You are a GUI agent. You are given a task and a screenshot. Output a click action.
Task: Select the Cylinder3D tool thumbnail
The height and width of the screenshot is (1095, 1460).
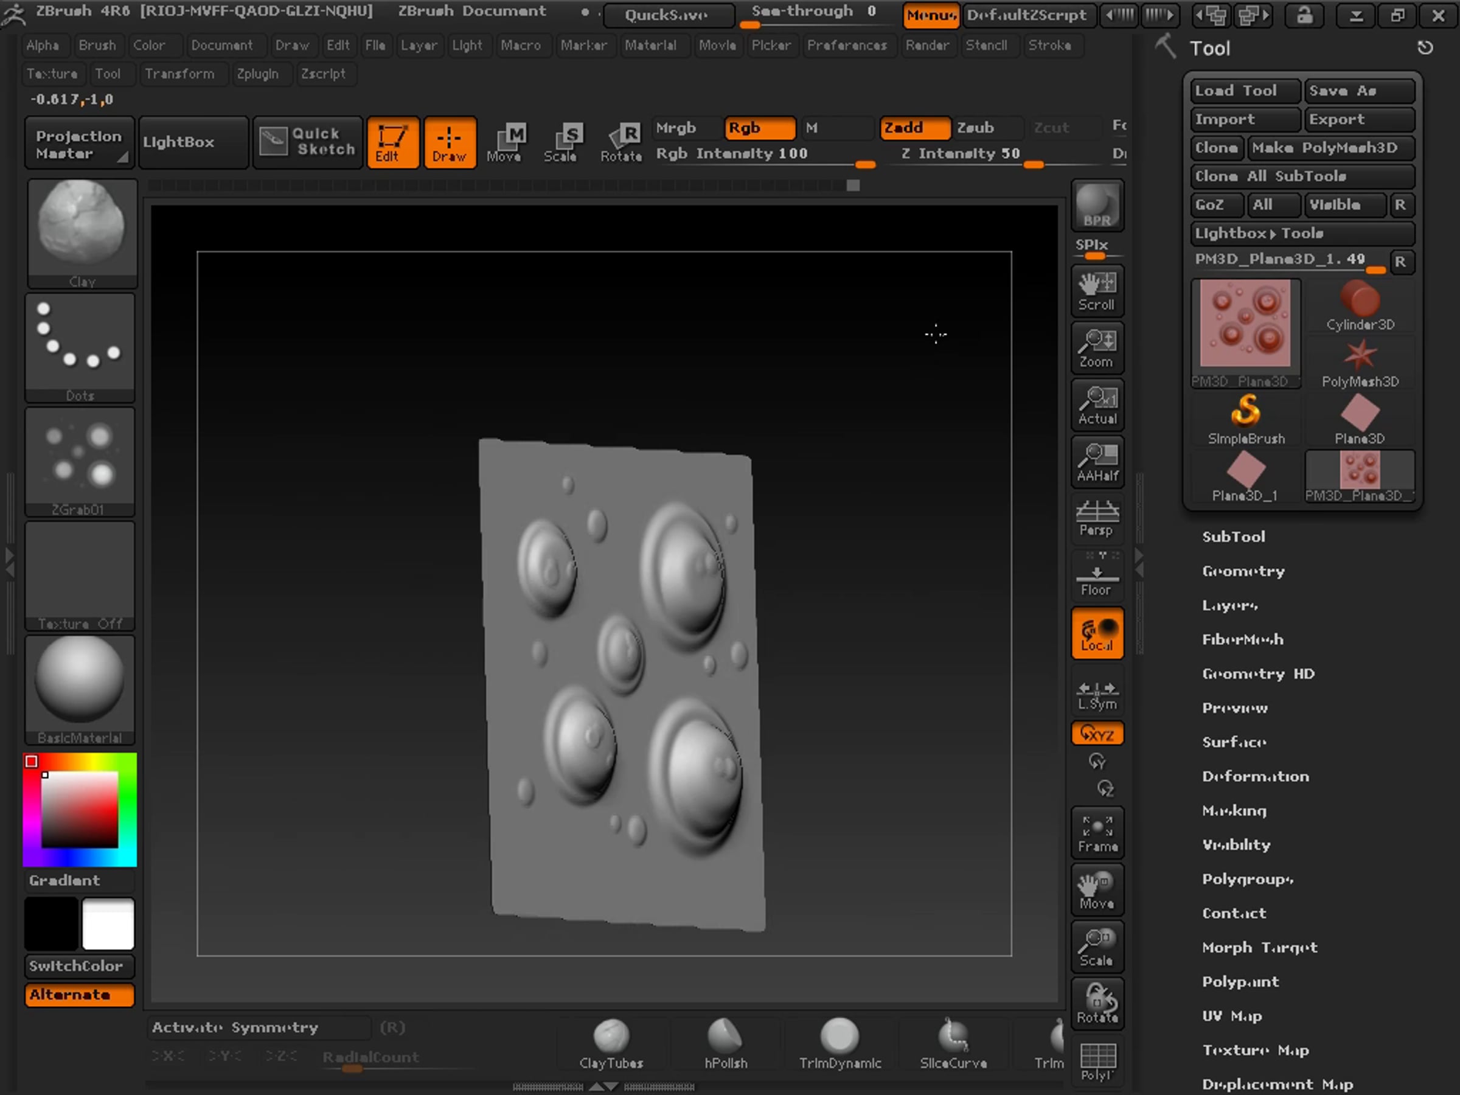point(1360,306)
